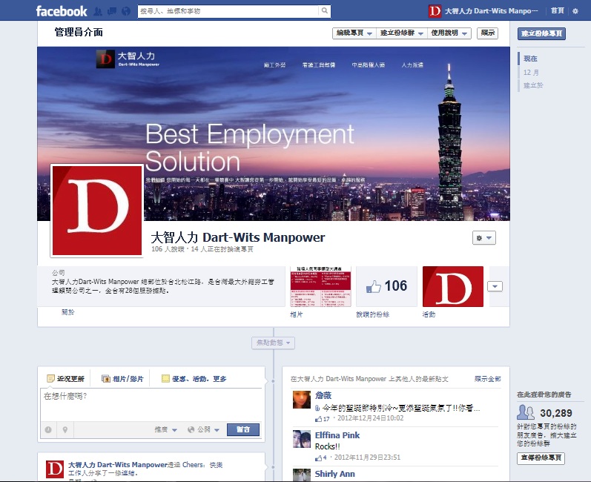Open the Shirly Ann name link
Image resolution: width=591 pixels, height=482 pixels.
tap(334, 474)
